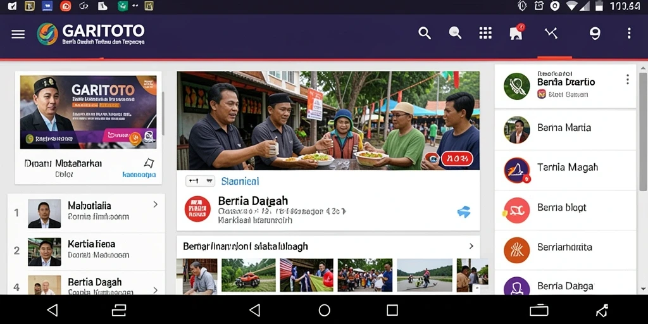Tap the share-node icon in bottom bar

(x=602, y=310)
